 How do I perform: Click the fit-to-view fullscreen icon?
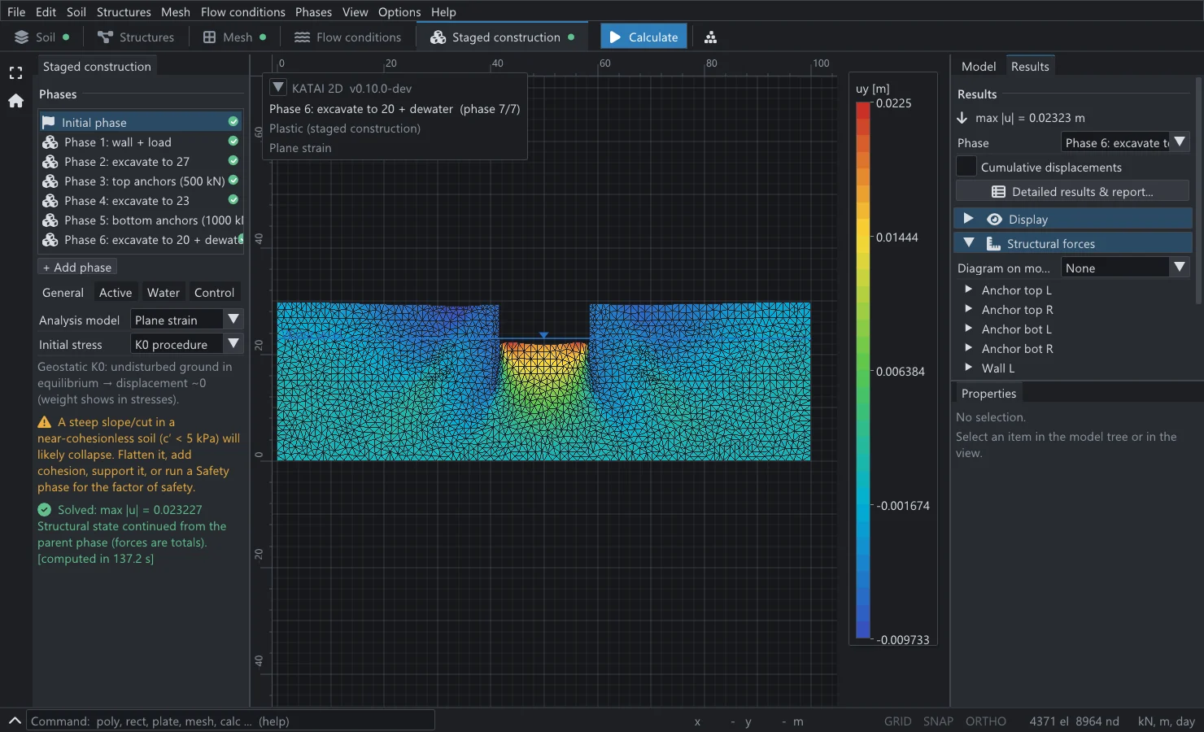(x=15, y=73)
